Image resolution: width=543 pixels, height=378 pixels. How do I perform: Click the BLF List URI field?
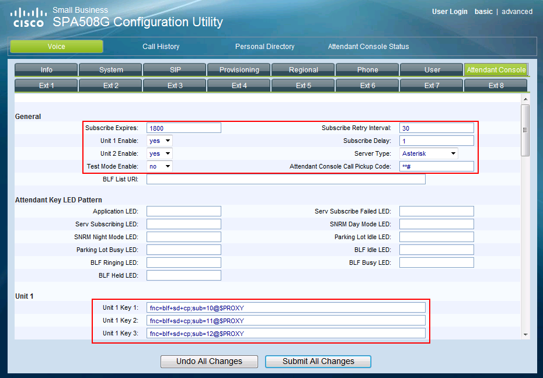pos(286,179)
